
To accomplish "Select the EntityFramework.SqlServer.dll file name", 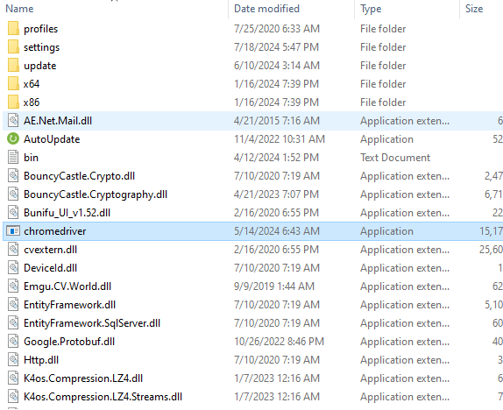I will coord(92,323).
